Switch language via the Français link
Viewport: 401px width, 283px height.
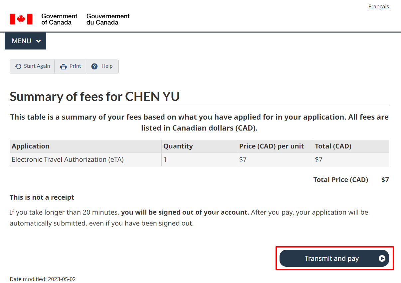point(379,6)
